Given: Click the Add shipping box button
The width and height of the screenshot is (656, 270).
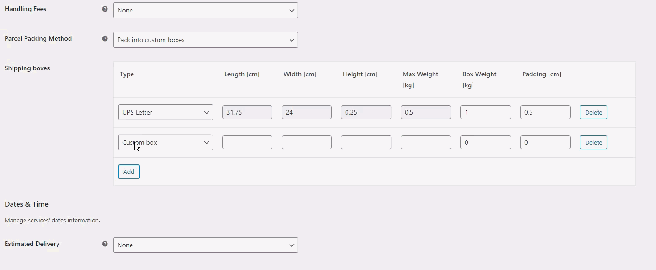Looking at the screenshot, I should 129,172.
